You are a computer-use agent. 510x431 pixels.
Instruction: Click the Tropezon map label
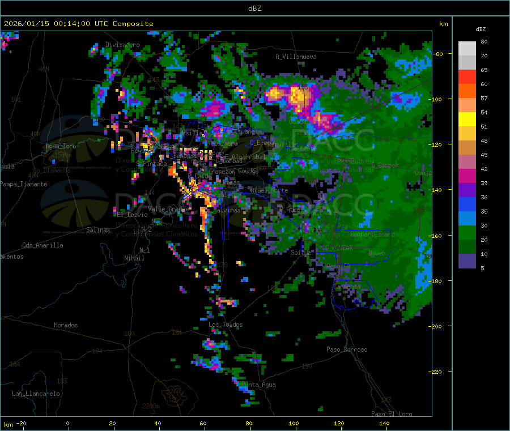coord(222,171)
